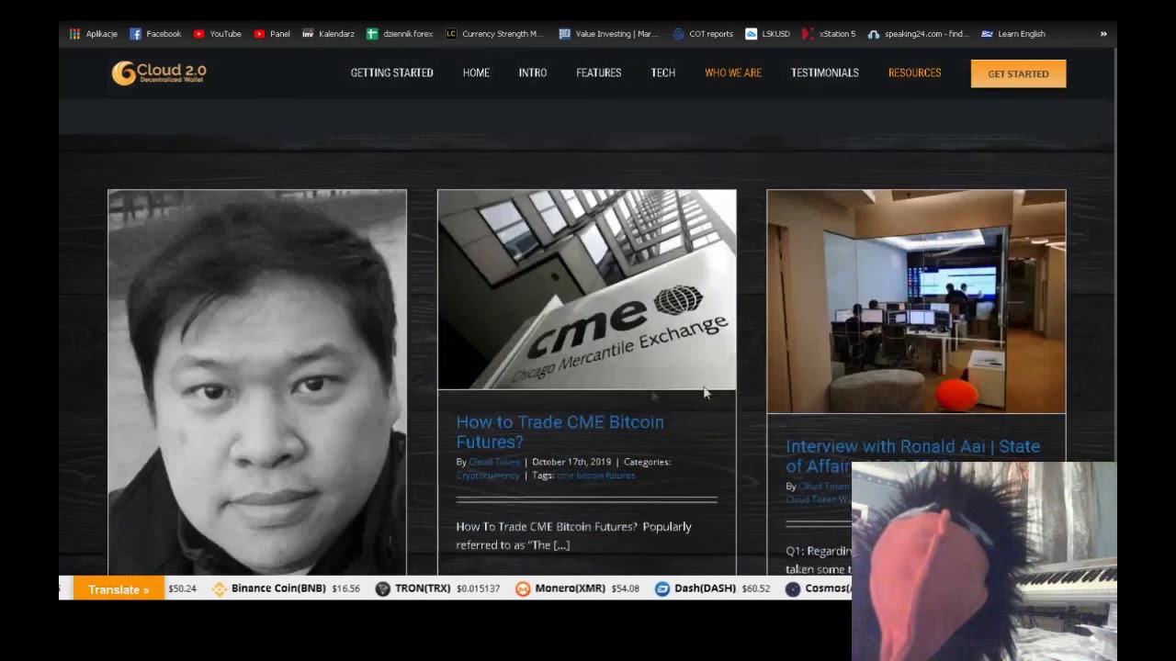Click the $0.015137 TRX price
Screen dimensions: 1176x661
click(479, 588)
